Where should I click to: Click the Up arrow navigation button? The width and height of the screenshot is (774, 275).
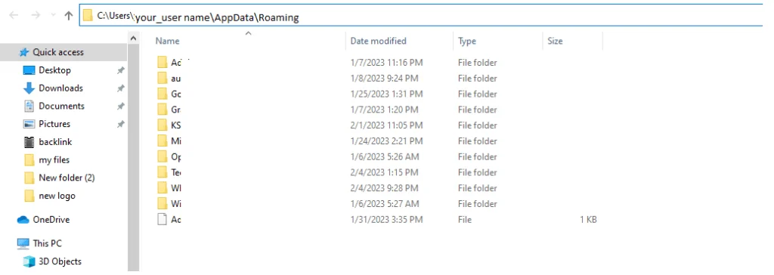[x=69, y=15]
